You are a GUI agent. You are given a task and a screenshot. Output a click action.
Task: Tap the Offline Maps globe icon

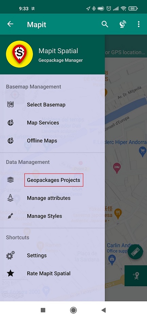pos(10,140)
